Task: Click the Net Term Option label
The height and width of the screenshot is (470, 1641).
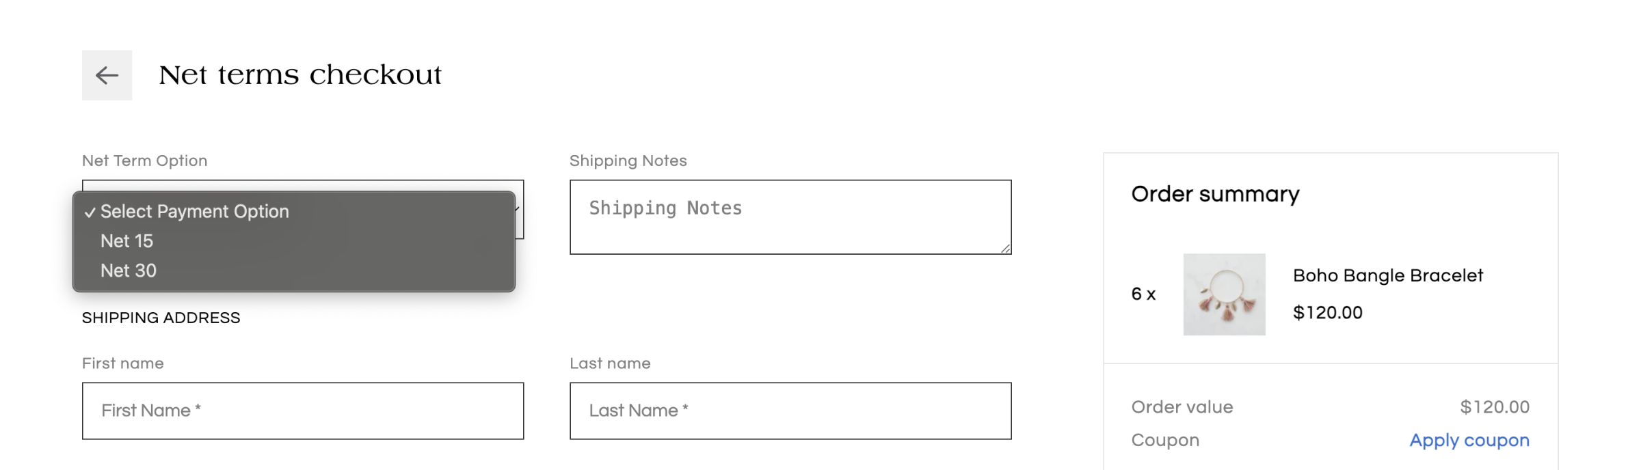Action: pos(144,161)
